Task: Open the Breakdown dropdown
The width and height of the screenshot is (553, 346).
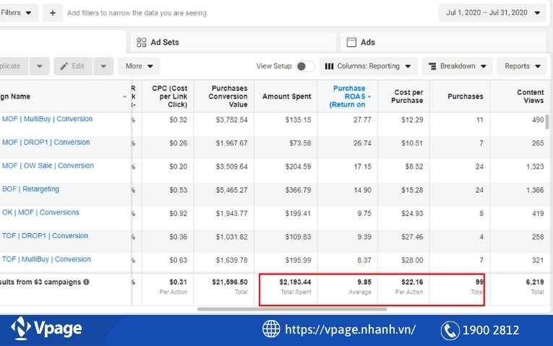Action: [457, 67]
